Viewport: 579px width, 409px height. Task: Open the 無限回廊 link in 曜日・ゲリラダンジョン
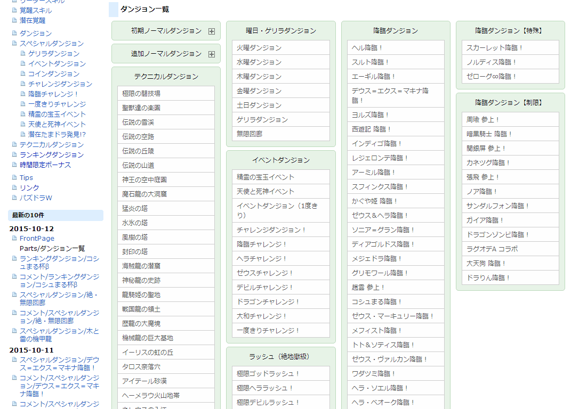click(250, 134)
